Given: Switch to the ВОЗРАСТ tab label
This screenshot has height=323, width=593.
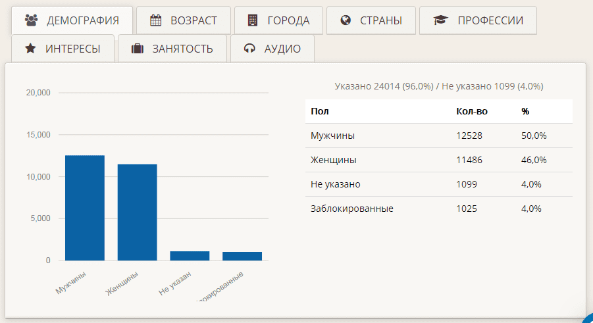Looking at the screenshot, I should [193, 20].
